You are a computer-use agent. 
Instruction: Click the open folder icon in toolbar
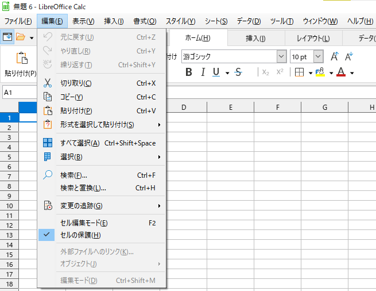point(21,37)
